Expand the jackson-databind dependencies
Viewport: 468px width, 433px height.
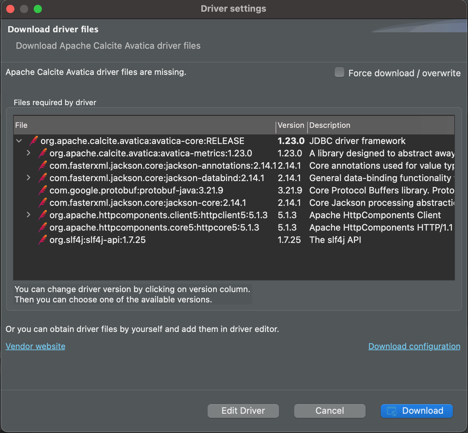(x=29, y=178)
